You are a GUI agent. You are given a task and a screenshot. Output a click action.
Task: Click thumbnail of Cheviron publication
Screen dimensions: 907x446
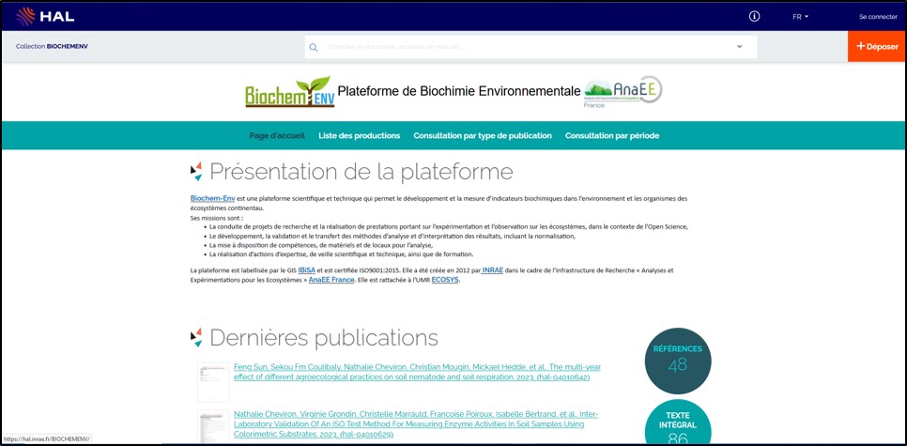[213, 427]
